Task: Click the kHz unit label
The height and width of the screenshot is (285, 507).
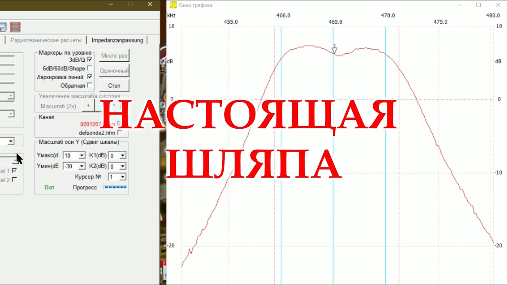Action: pyautogui.click(x=172, y=15)
